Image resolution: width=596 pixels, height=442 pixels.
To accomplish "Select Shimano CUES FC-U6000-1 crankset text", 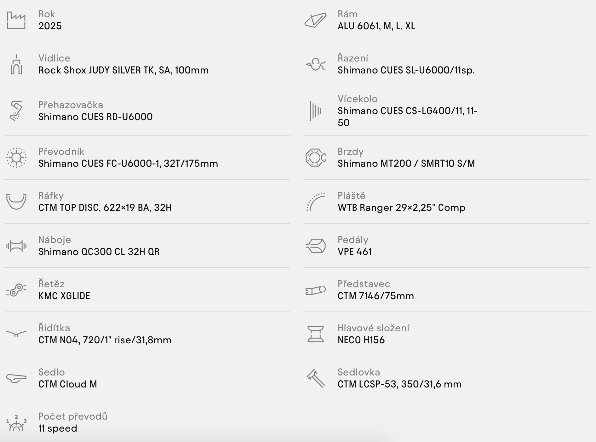I will tap(128, 163).
